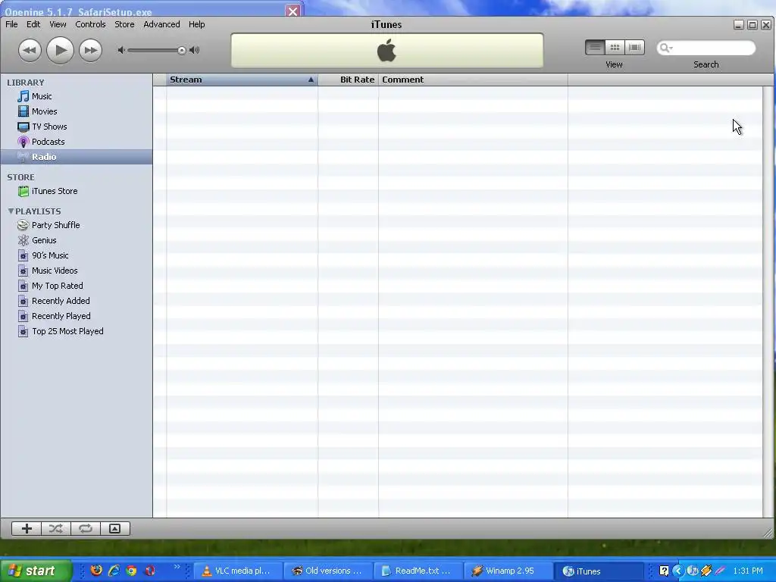The height and width of the screenshot is (582, 776).
Task: Add a new playlist with plus button
Action: coord(27,528)
